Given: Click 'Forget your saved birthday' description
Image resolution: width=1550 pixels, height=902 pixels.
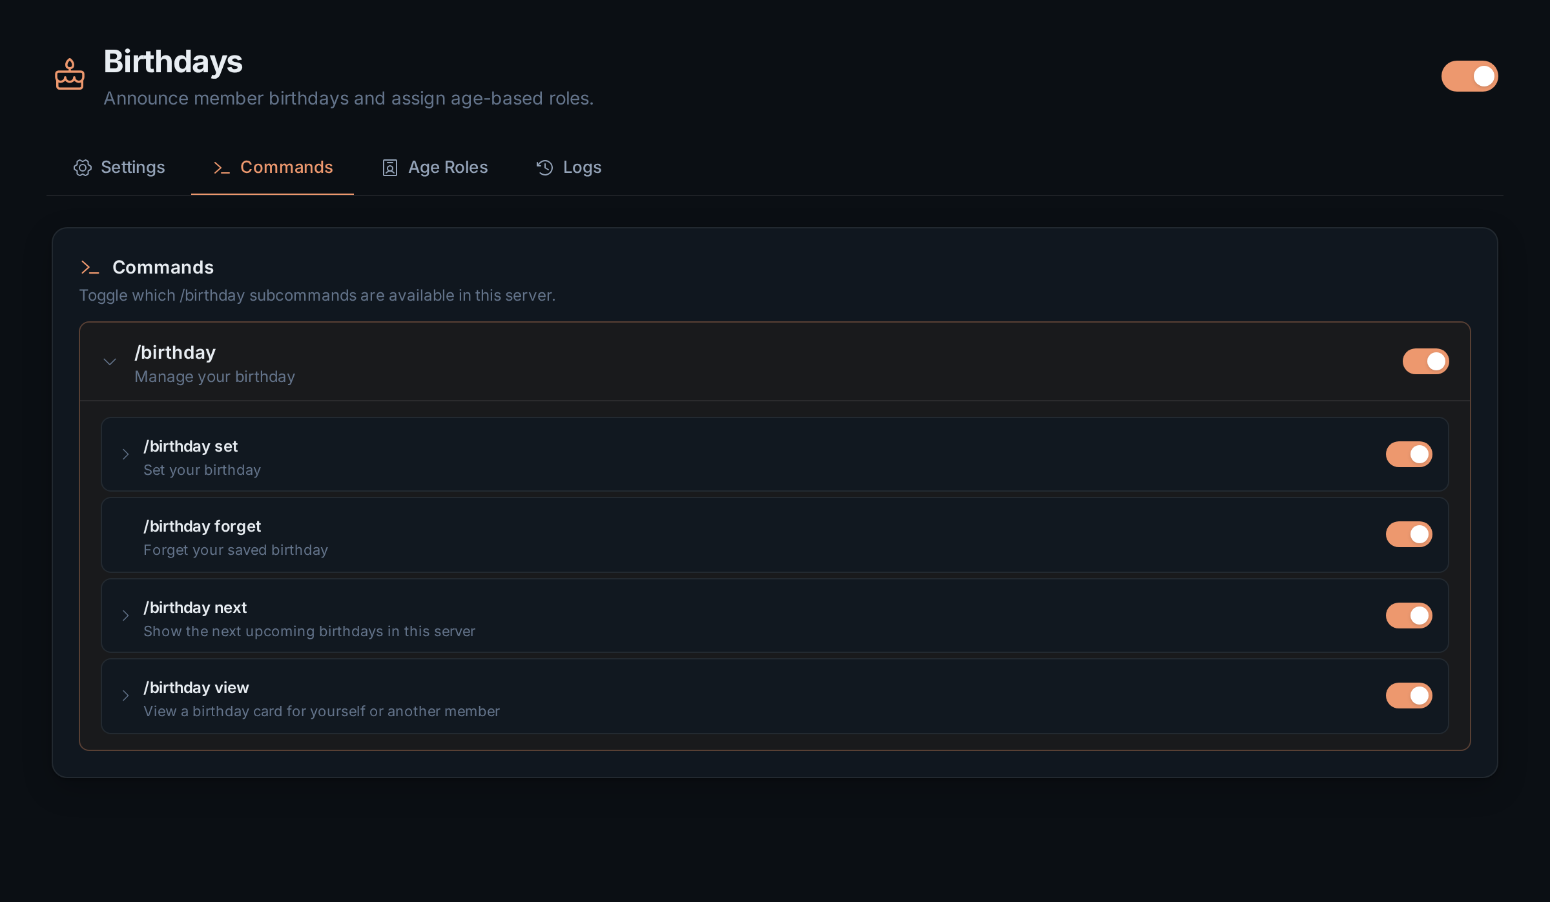Looking at the screenshot, I should coord(236,550).
